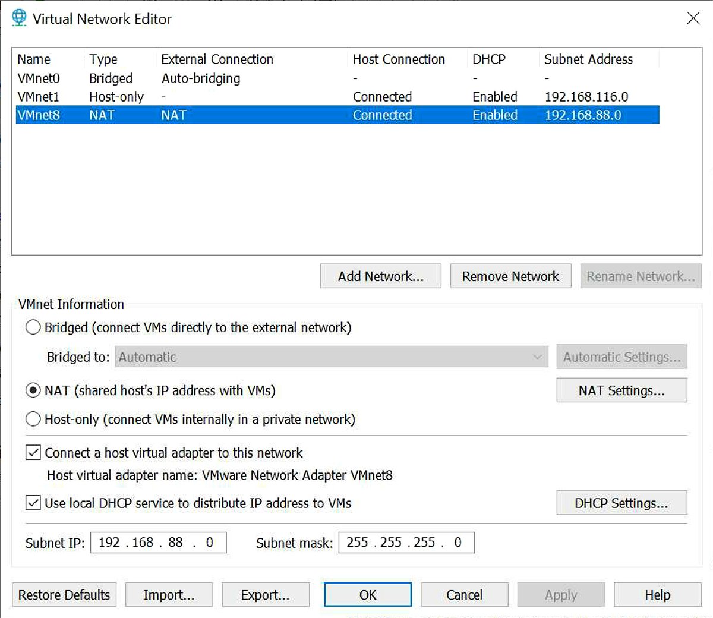Select the NAT radio button
The image size is (713, 618).
pyautogui.click(x=33, y=390)
